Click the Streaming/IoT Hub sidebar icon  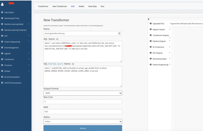(2, 18)
